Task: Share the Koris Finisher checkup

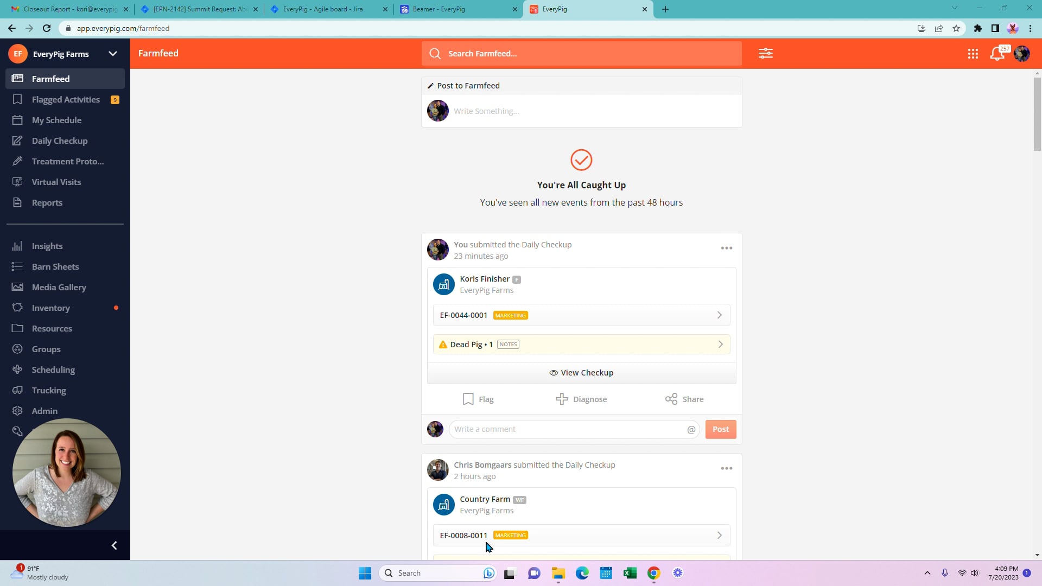Action: (x=684, y=399)
